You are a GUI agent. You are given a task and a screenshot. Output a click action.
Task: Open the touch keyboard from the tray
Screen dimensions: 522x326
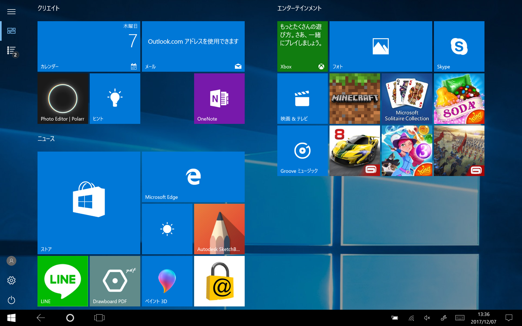pos(459,318)
